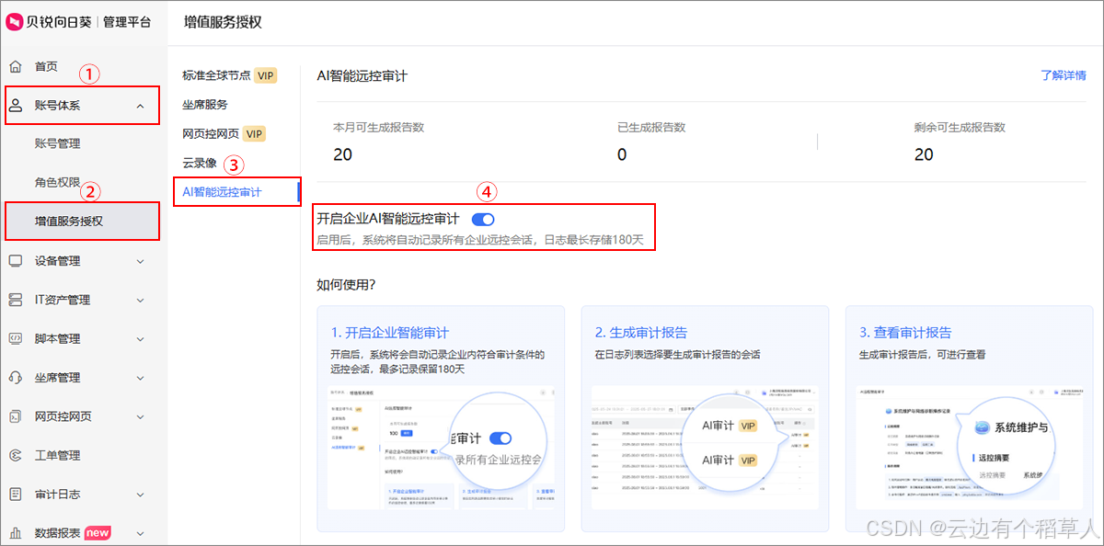1104x546 pixels.
Task: Turn off 开启企业AI智能远控审计 switch
Action: 483,220
